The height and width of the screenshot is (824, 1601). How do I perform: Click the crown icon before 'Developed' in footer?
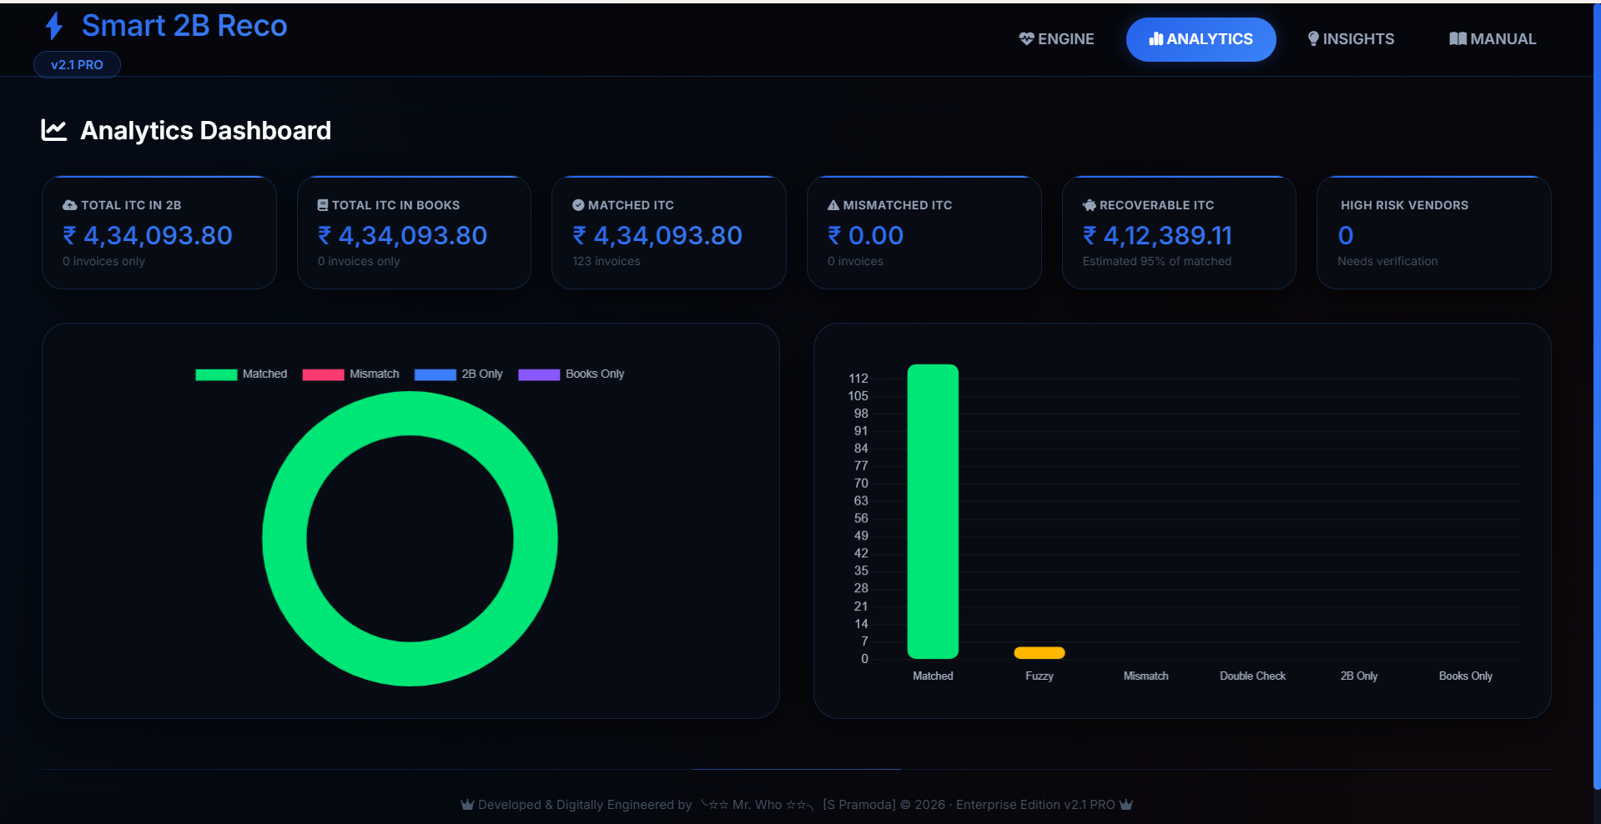pyautogui.click(x=467, y=805)
